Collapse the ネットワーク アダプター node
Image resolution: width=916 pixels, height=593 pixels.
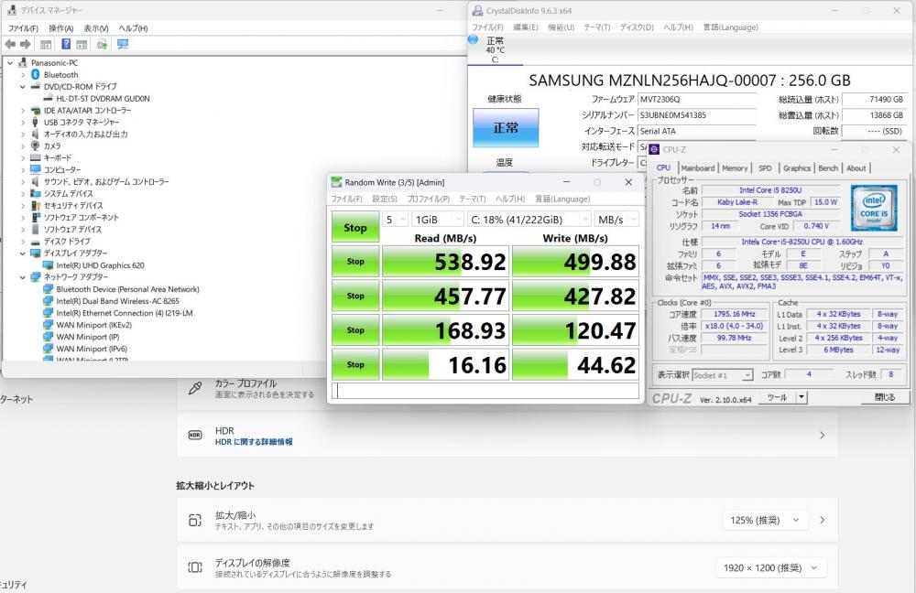[23, 277]
